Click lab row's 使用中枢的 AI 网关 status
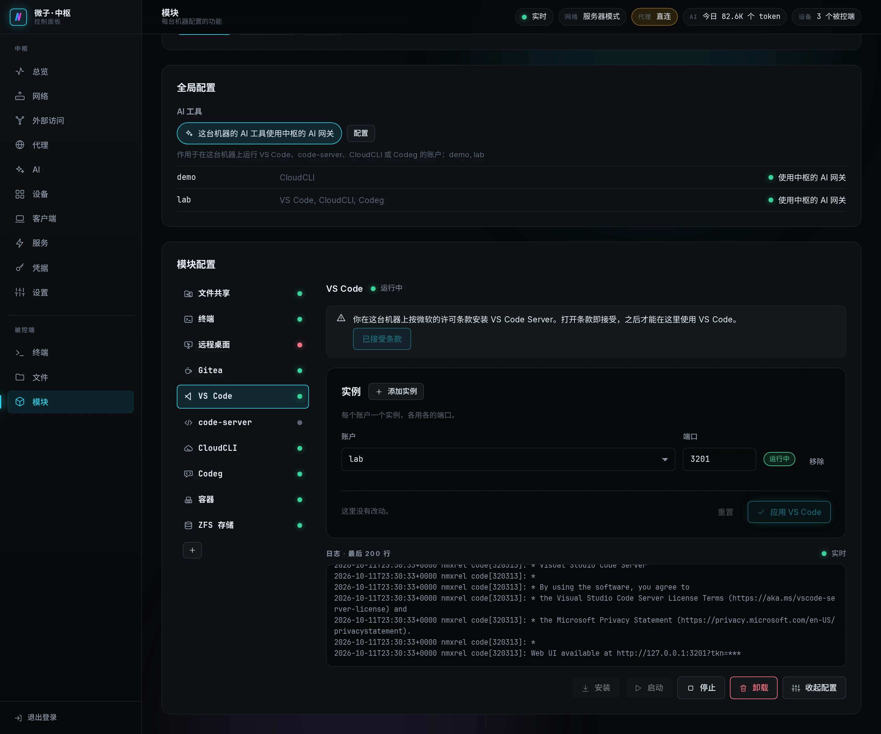Image resolution: width=881 pixels, height=734 pixels. click(x=807, y=200)
